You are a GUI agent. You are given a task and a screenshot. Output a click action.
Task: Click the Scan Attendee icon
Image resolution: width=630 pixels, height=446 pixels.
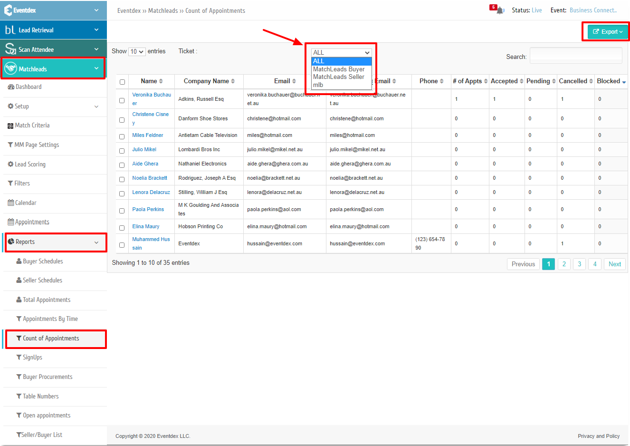tap(10, 49)
